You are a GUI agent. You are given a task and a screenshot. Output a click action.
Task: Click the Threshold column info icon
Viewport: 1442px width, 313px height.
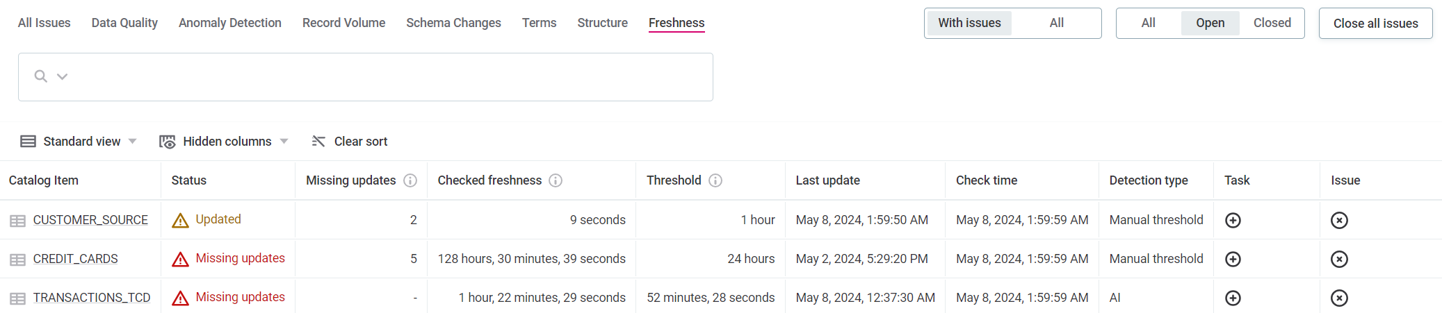(x=715, y=180)
